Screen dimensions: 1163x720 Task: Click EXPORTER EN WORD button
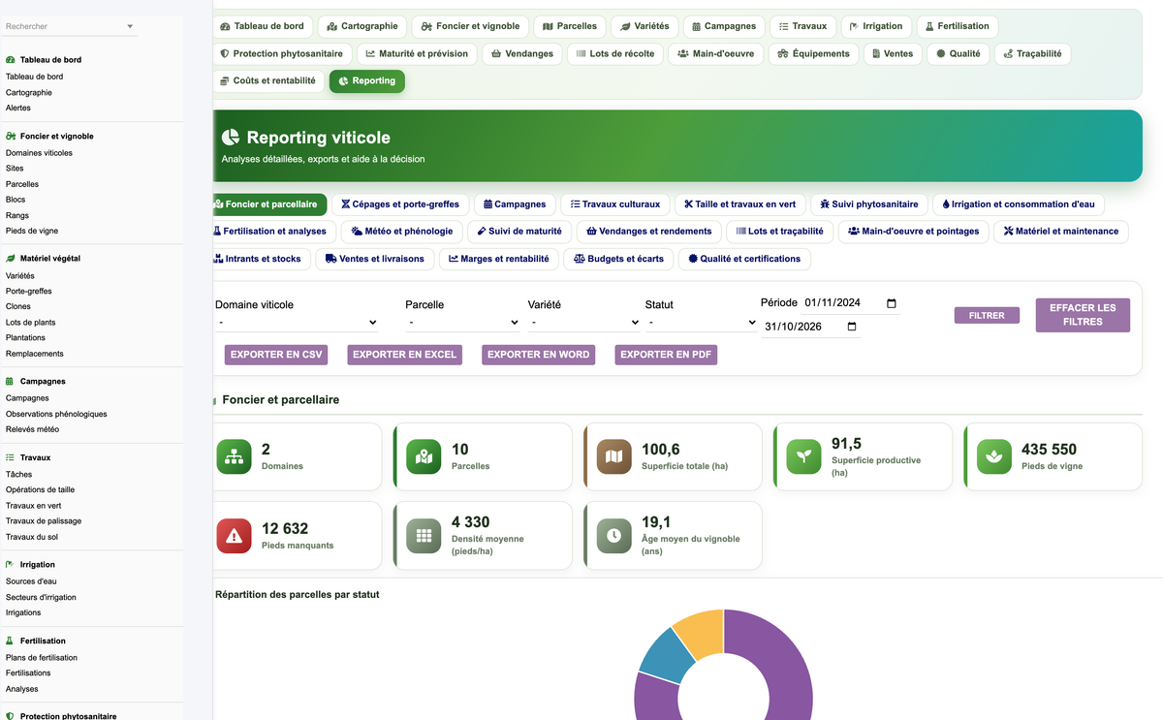(538, 355)
